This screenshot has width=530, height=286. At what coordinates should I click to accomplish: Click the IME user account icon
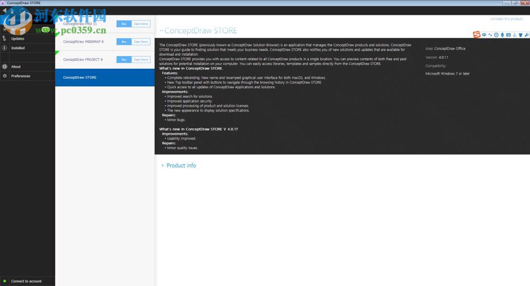(x=515, y=35)
